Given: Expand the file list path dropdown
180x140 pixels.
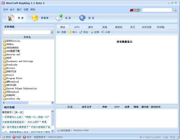Looking at the screenshot, I should [52, 32].
